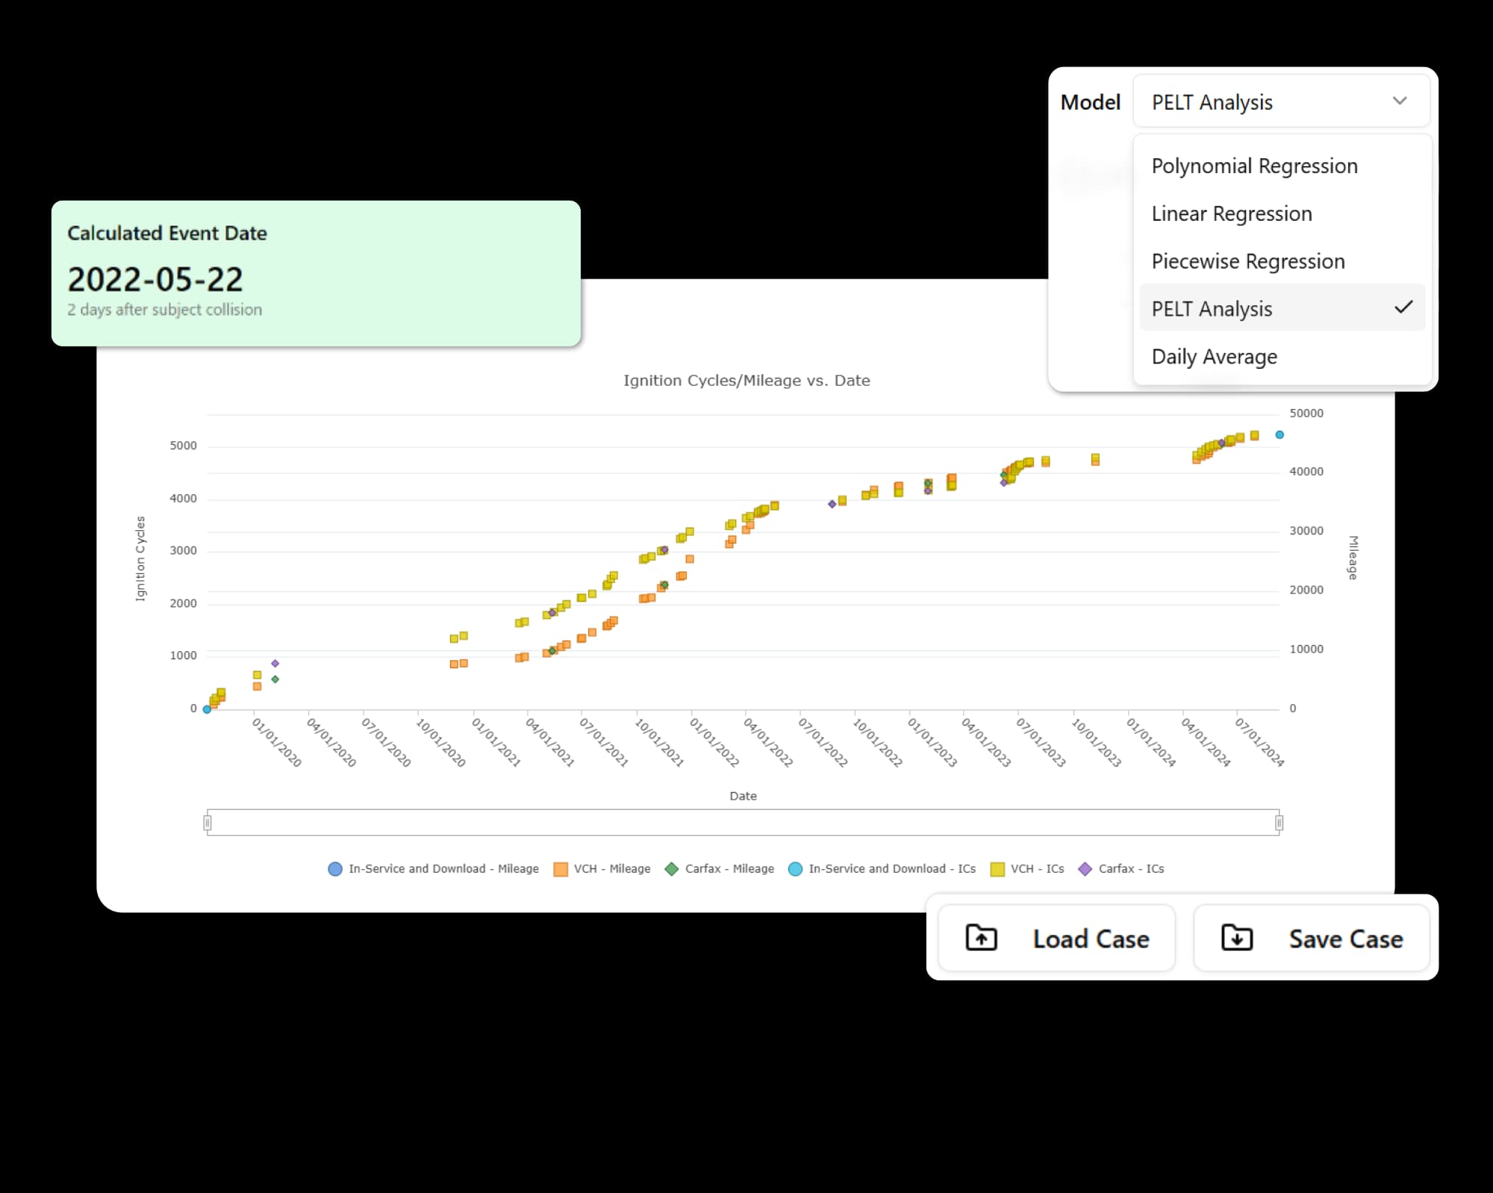1493x1193 pixels.
Task: Choose Polynomial Regression from the model list
Action: 1254,166
